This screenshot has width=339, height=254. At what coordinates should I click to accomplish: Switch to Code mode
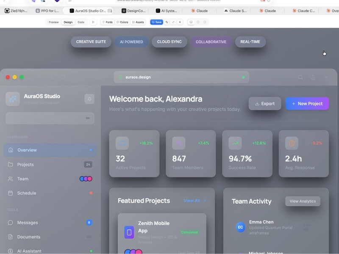81,22
